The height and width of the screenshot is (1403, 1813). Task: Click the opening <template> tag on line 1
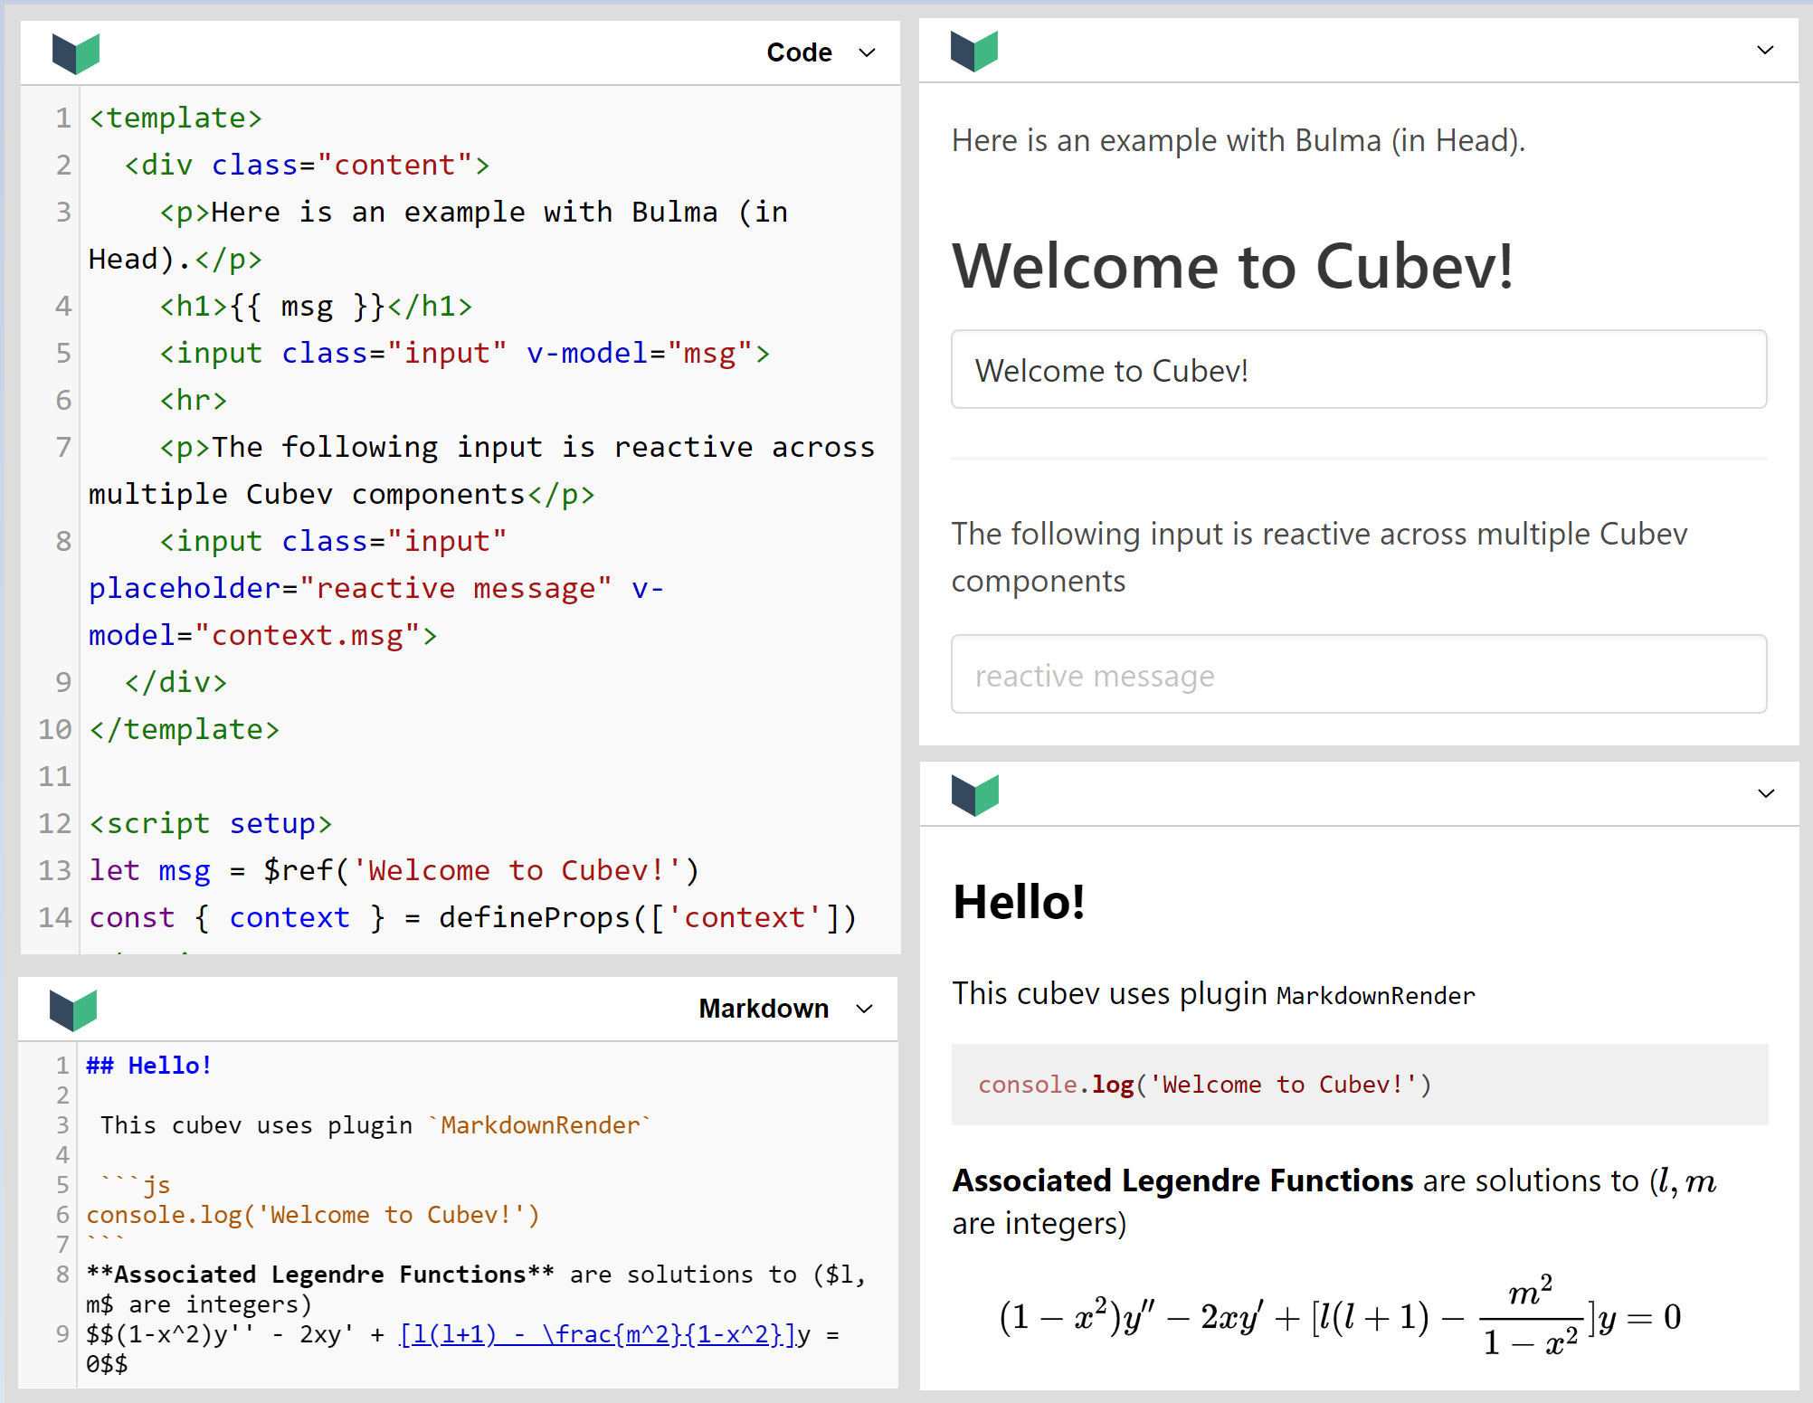pyautogui.click(x=176, y=118)
